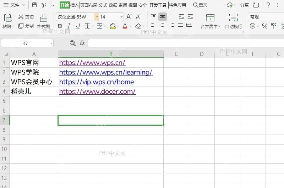Click the table style icon
Viewport: 284px width, 188px height.
100,26
